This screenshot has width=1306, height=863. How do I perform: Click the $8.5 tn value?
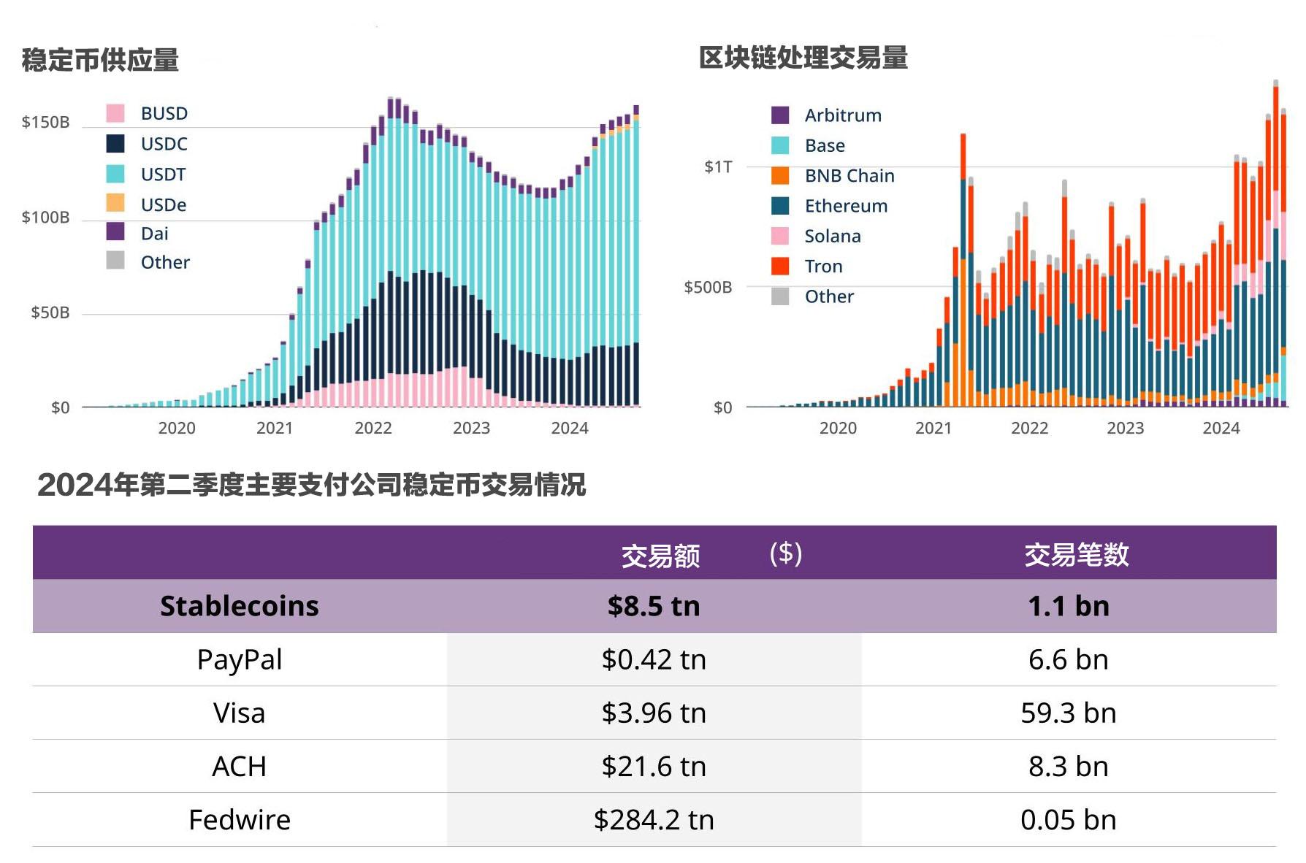pos(654,606)
